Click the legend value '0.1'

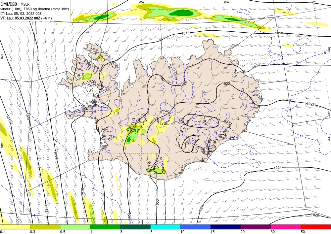2,232
